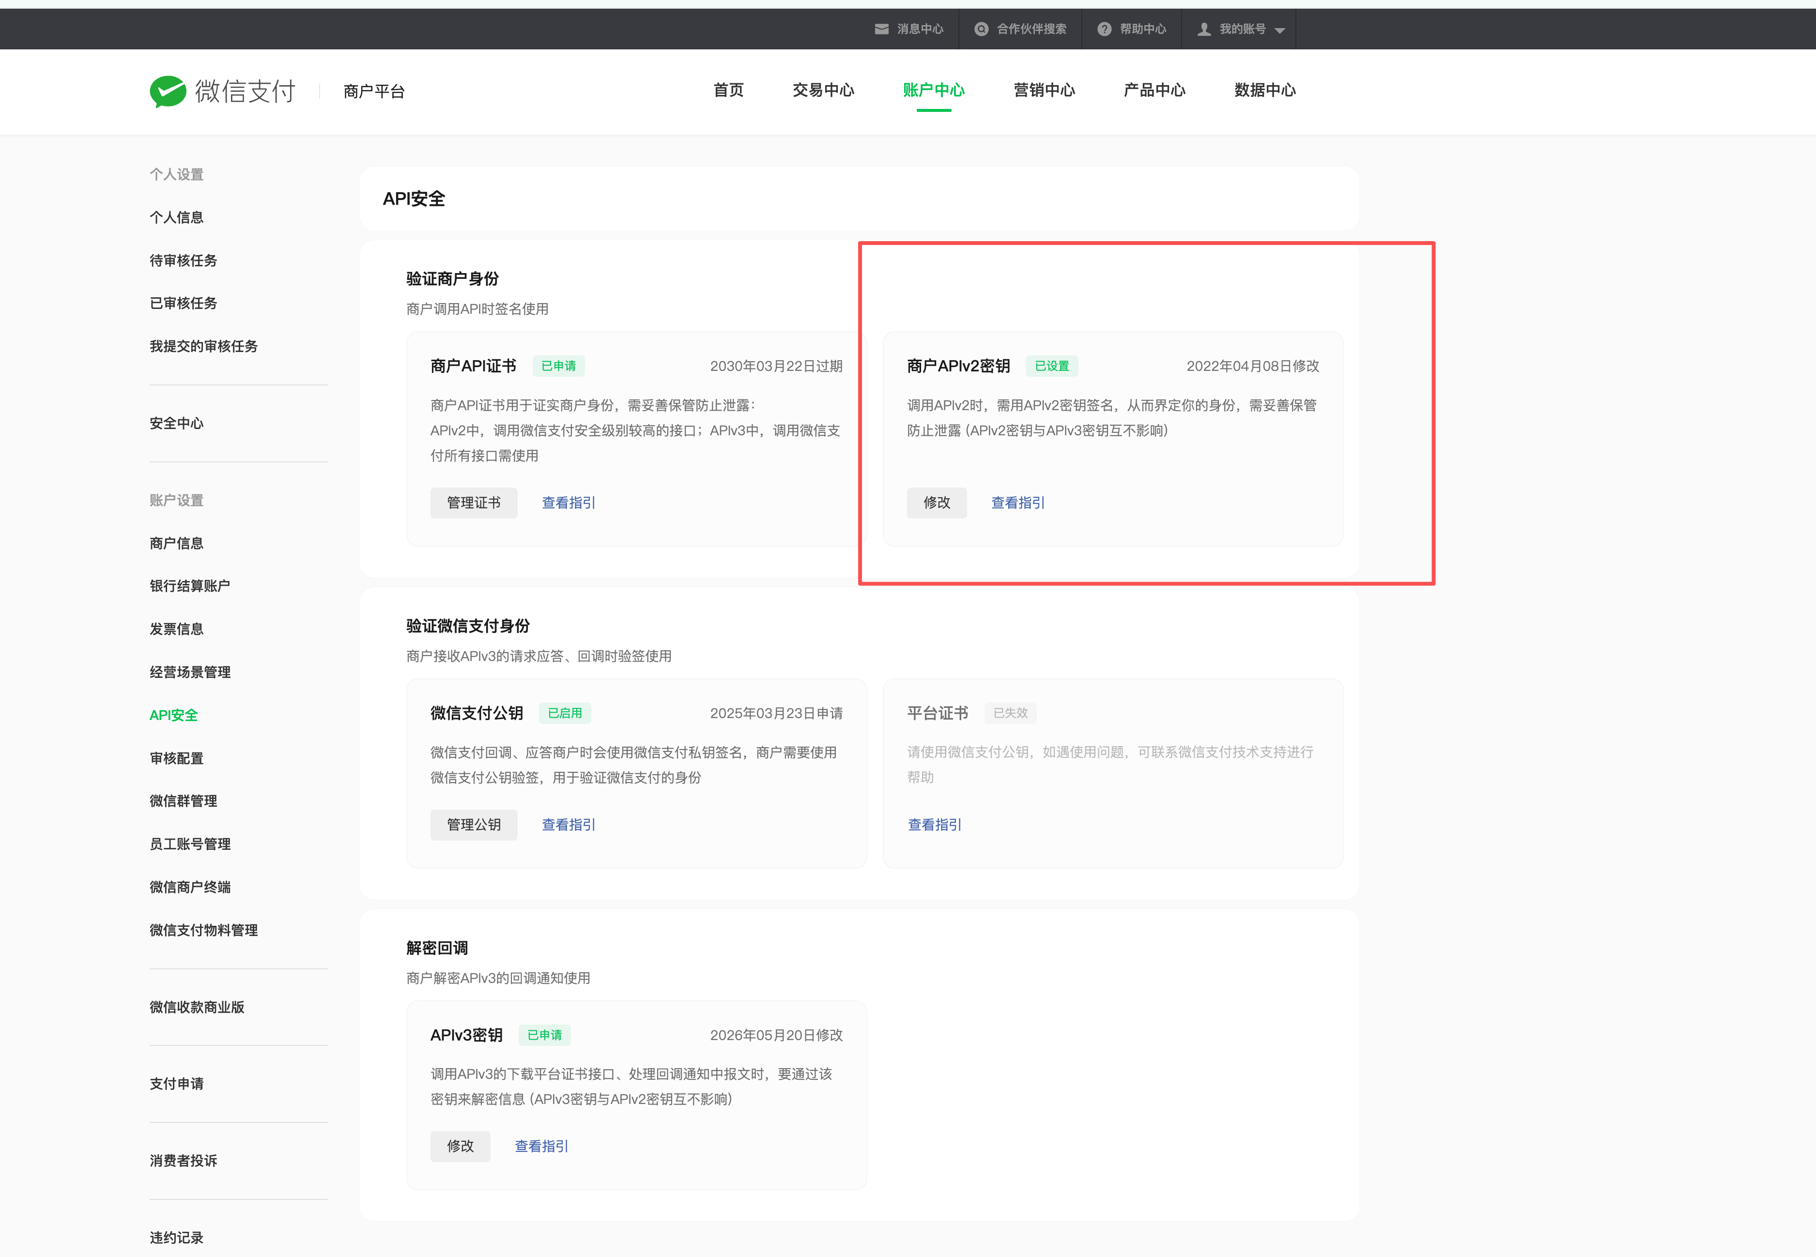Select 安全中心 in the sidebar
The height and width of the screenshot is (1257, 1816).
point(176,424)
